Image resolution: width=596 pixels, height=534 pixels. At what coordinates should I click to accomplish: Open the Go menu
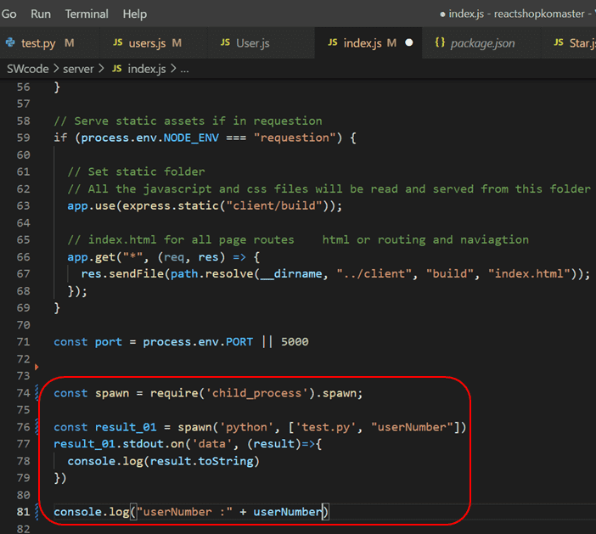click(9, 14)
